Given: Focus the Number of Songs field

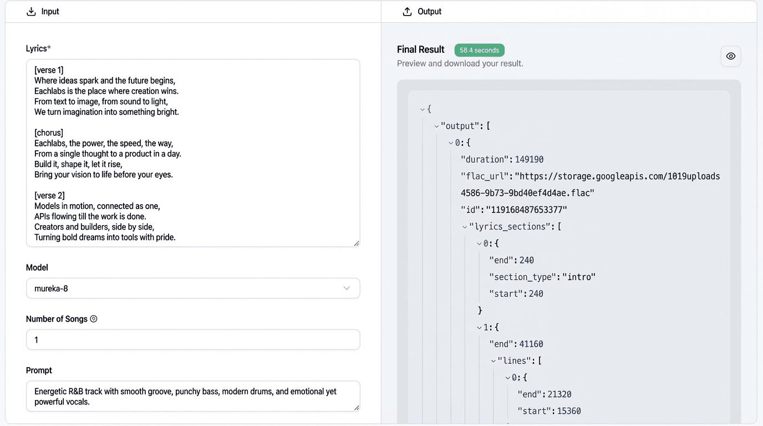Looking at the screenshot, I should (x=192, y=339).
